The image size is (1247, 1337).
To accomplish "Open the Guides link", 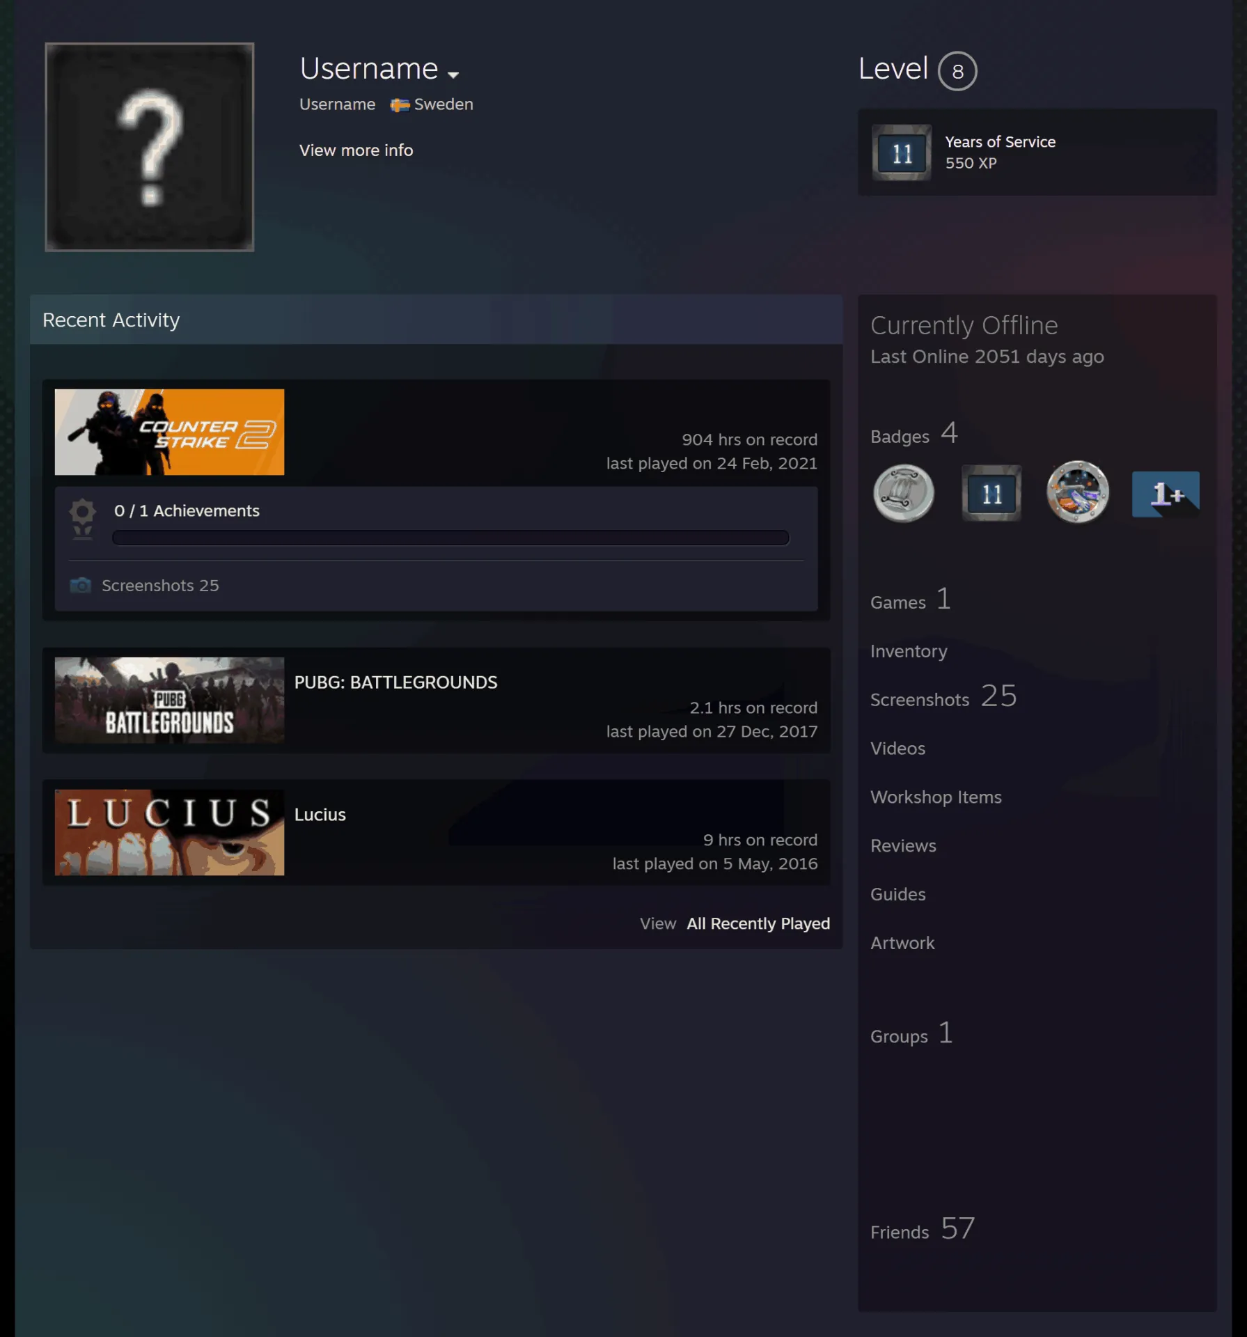I will click(897, 894).
